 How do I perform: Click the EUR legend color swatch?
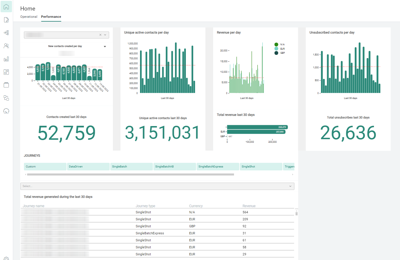[x=276, y=48]
